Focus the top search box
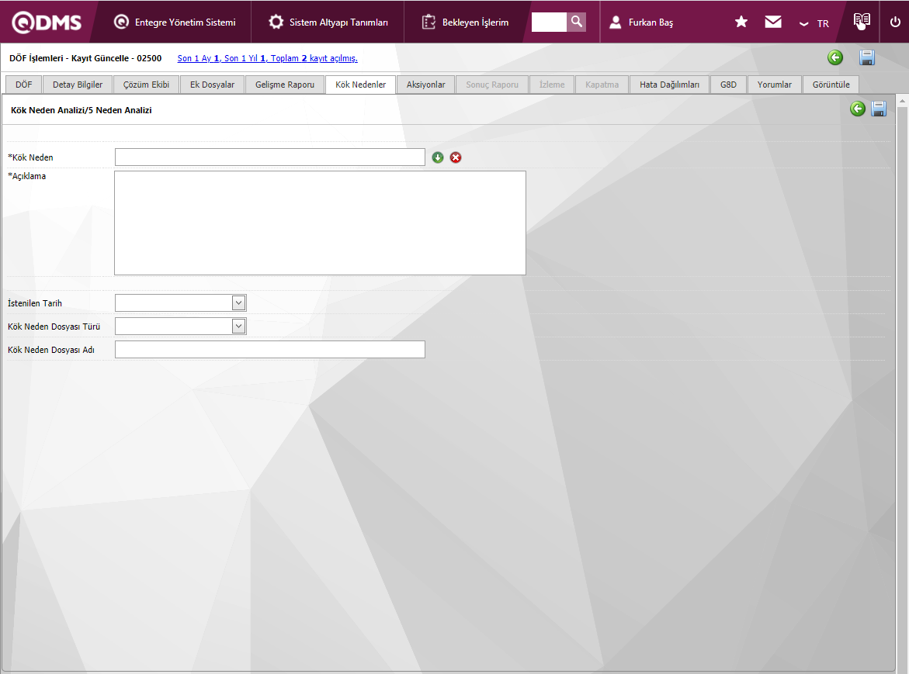The width and height of the screenshot is (909, 674). click(549, 22)
